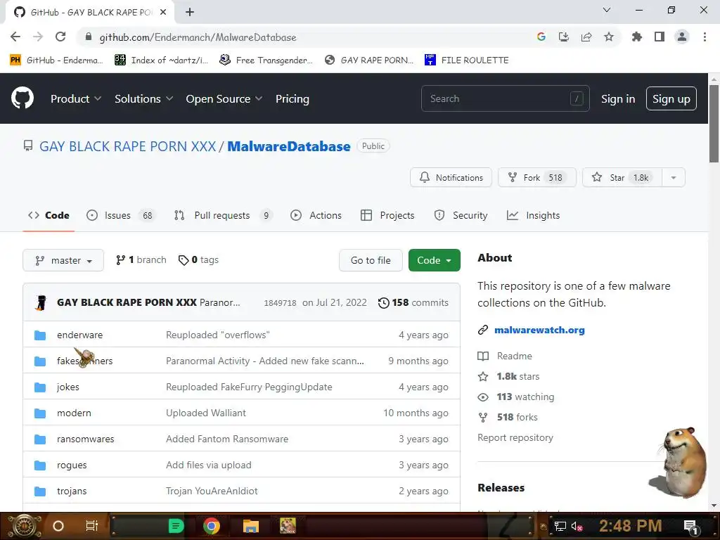Select the Code tab
Screen dimensions: 720x540
click(49, 215)
